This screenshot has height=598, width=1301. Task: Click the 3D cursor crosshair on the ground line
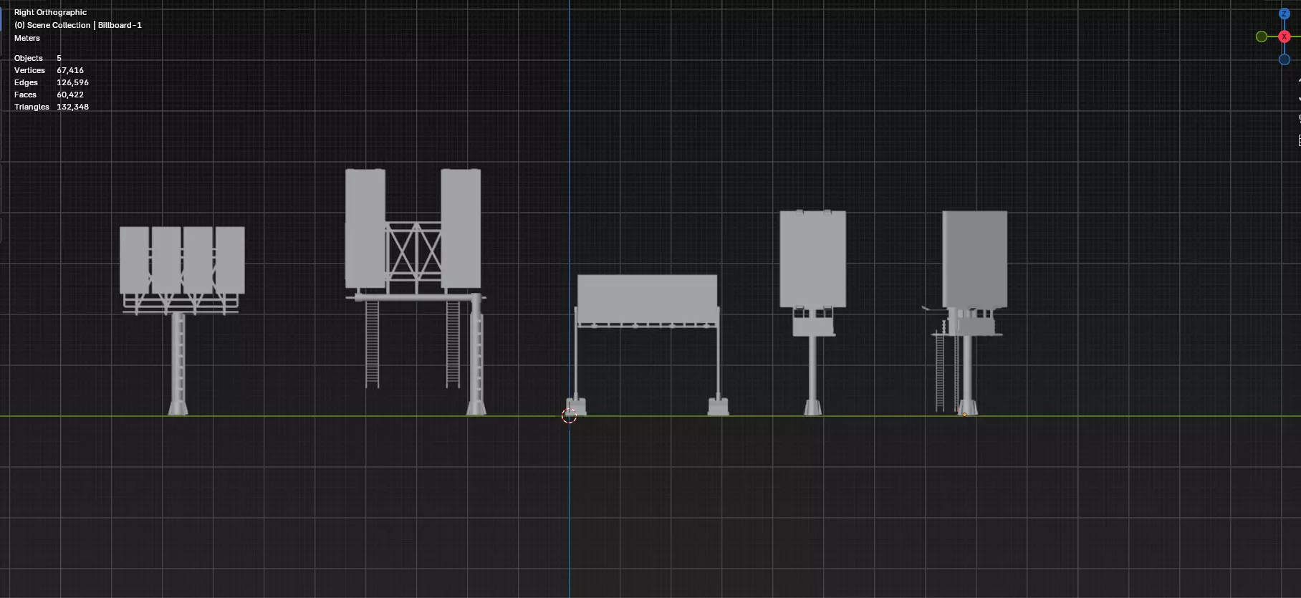[x=570, y=415]
